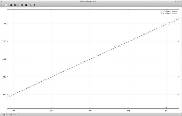Click the mouse coordinates readout in status bar
The image size is (182, 116).
[x=8, y=114]
